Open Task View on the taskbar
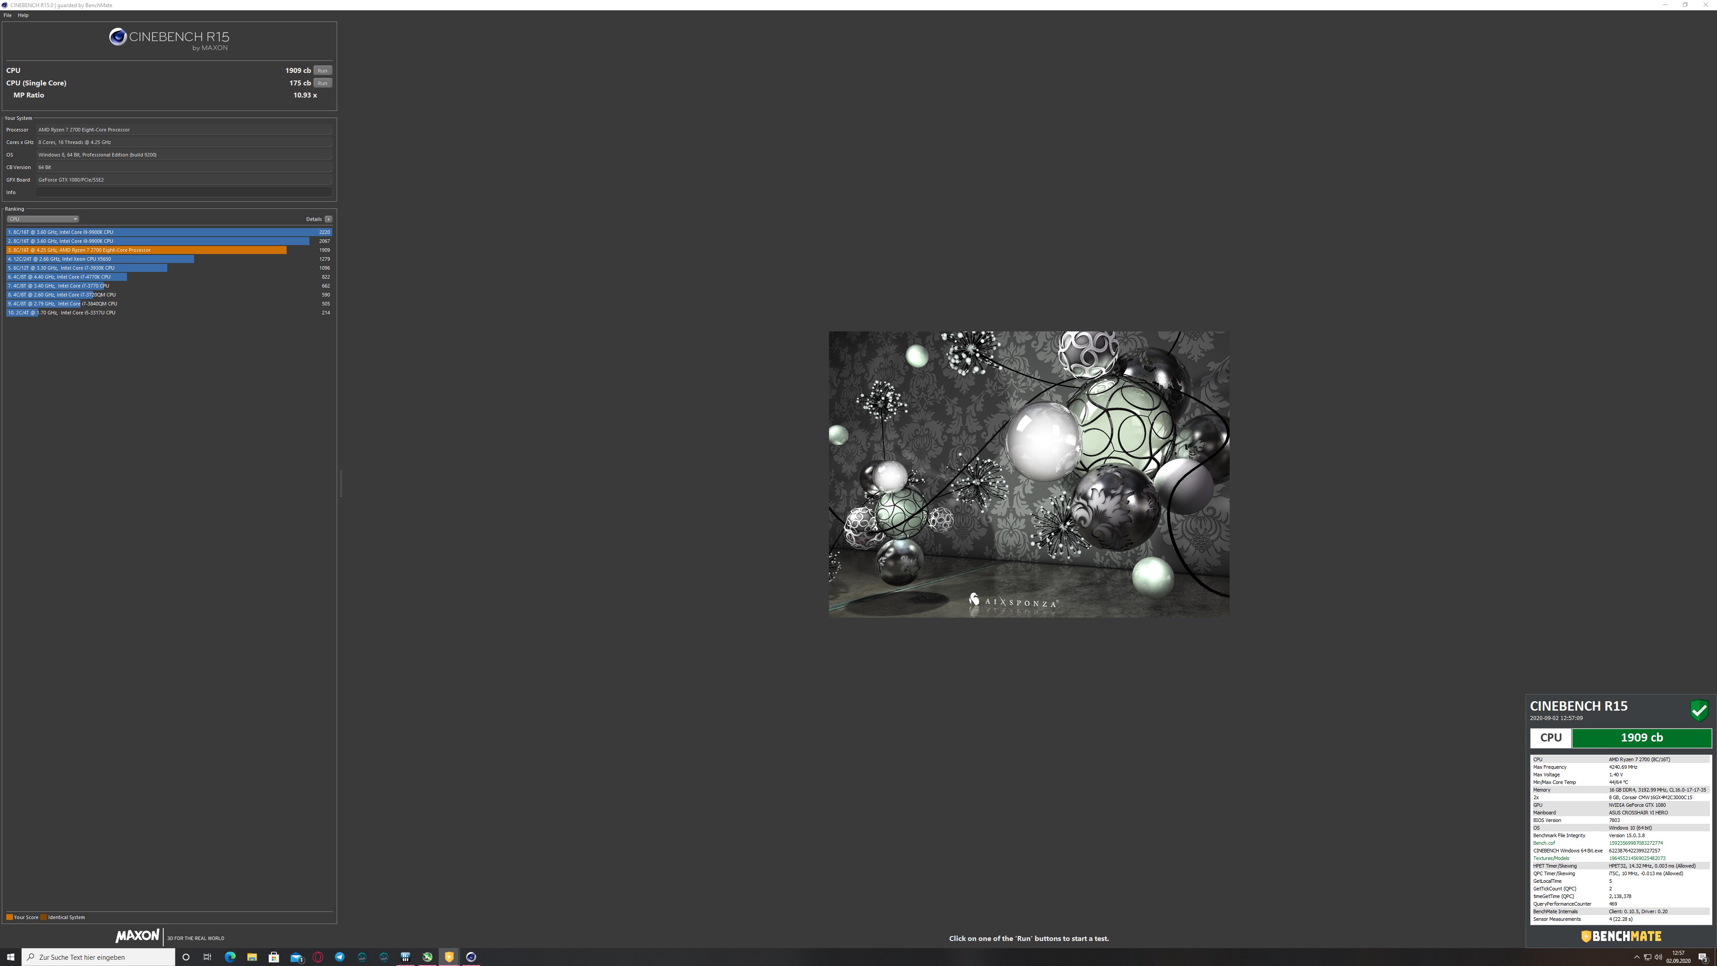Viewport: 1717px width, 966px height. (x=207, y=958)
